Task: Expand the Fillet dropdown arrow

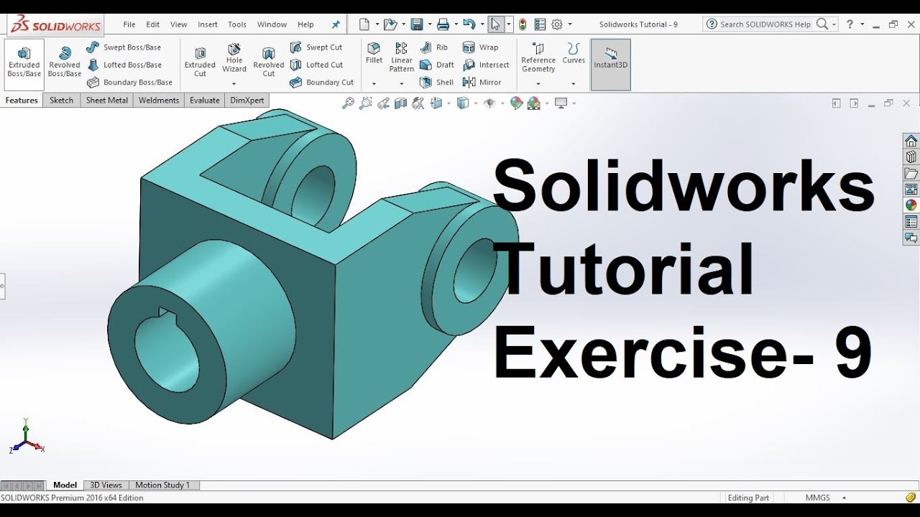Action: point(374,84)
